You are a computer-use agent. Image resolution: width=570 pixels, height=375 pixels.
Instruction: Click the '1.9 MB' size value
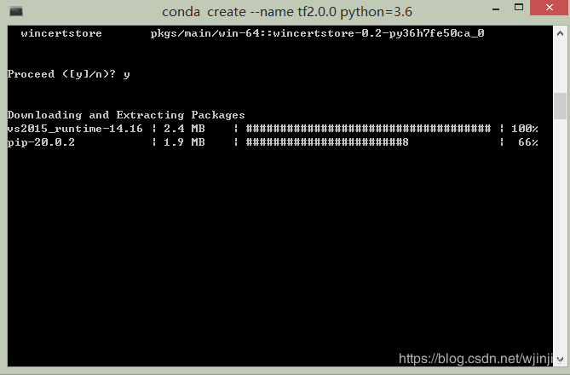pos(184,142)
